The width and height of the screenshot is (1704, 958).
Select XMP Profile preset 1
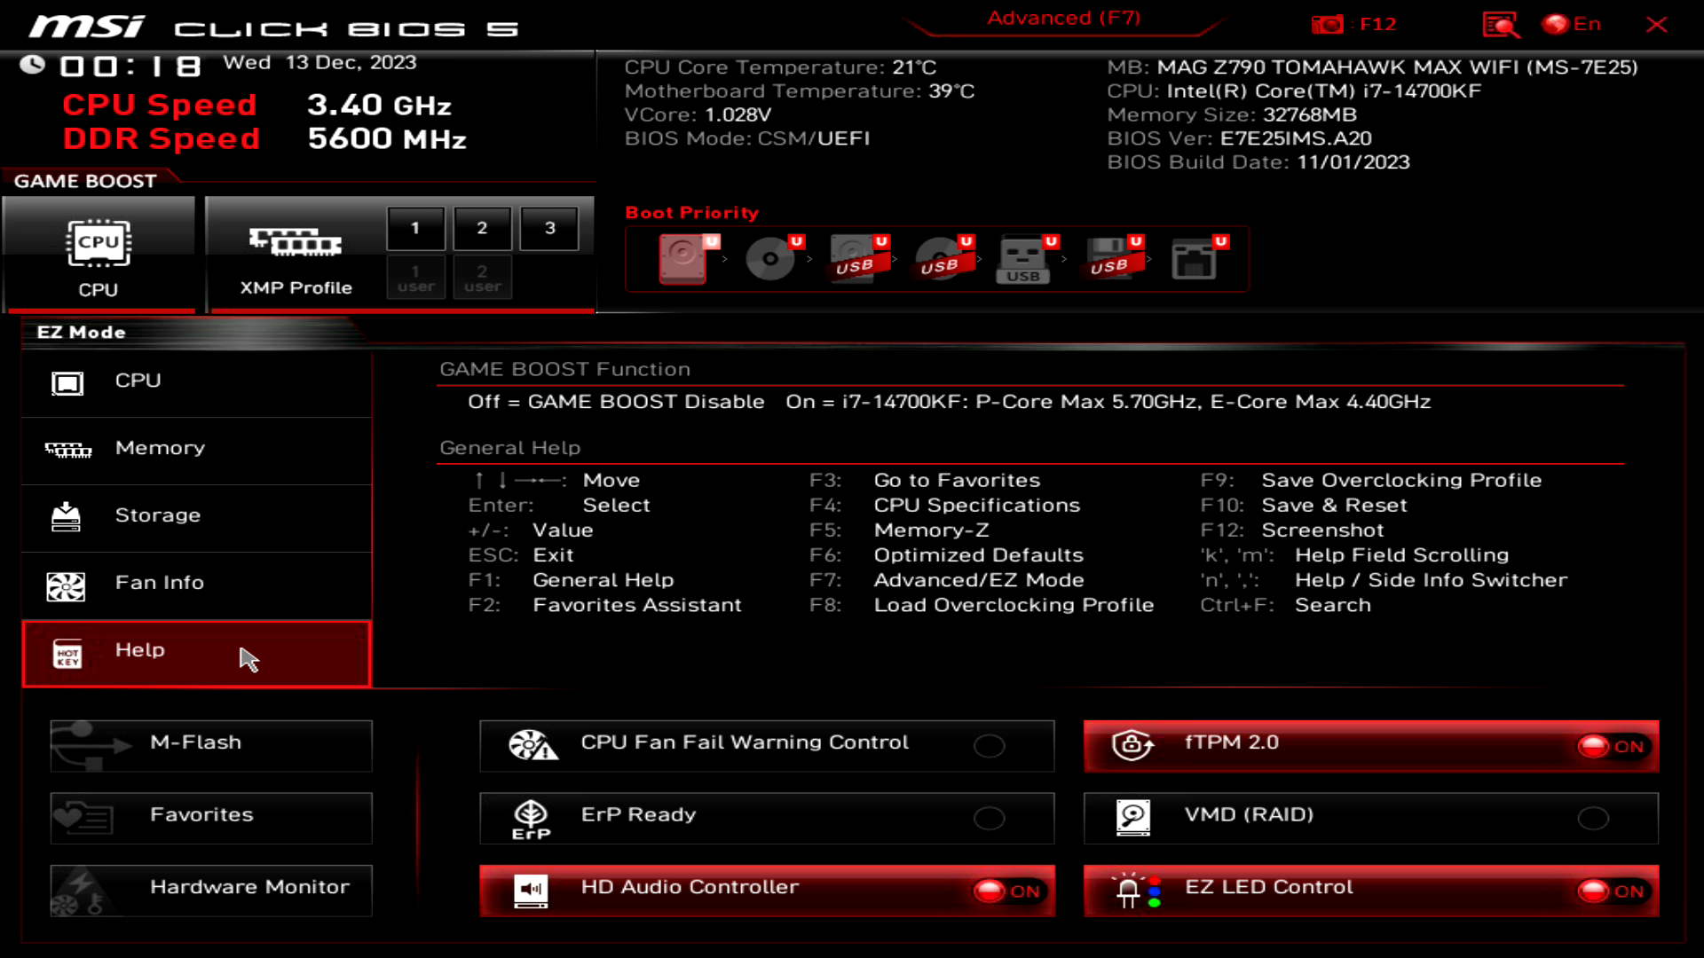[x=415, y=228]
